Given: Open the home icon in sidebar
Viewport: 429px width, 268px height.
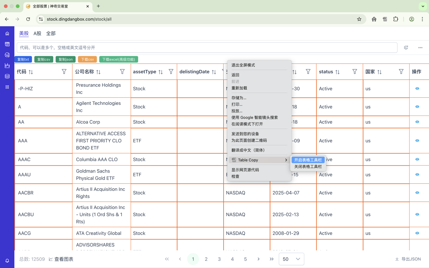Looking at the screenshot, I should (x=7, y=33).
